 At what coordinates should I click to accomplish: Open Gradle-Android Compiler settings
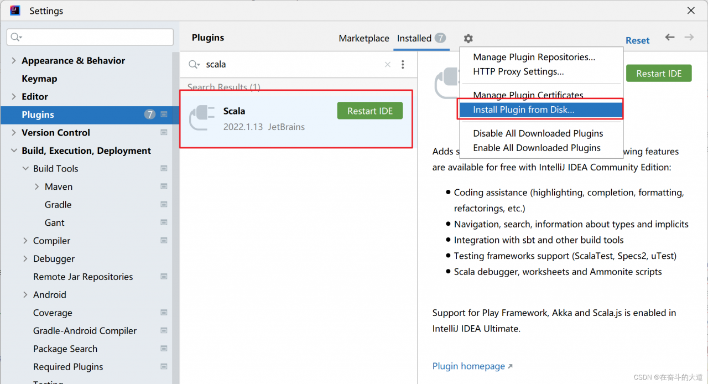tap(85, 331)
